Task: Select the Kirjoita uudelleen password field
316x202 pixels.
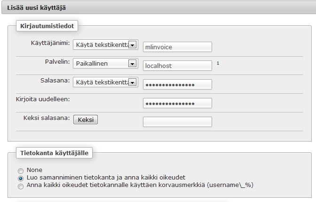Action: [x=177, y=103]
